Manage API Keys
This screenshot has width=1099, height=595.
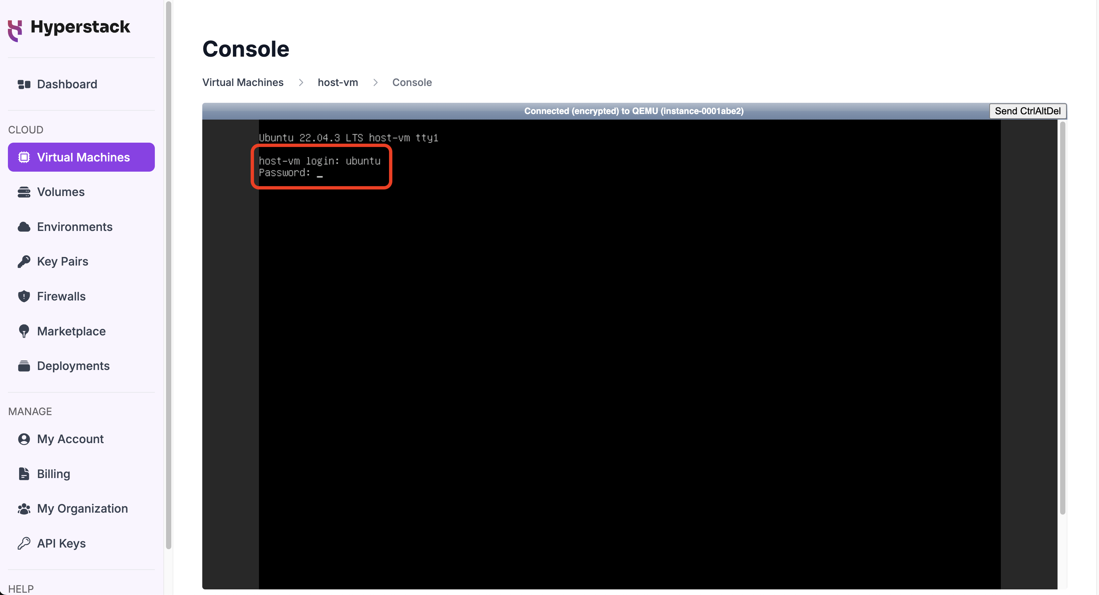coord(81,543)
